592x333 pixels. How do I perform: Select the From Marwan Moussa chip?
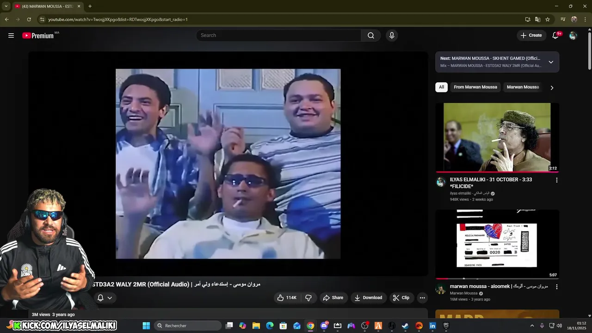[475, 87]
